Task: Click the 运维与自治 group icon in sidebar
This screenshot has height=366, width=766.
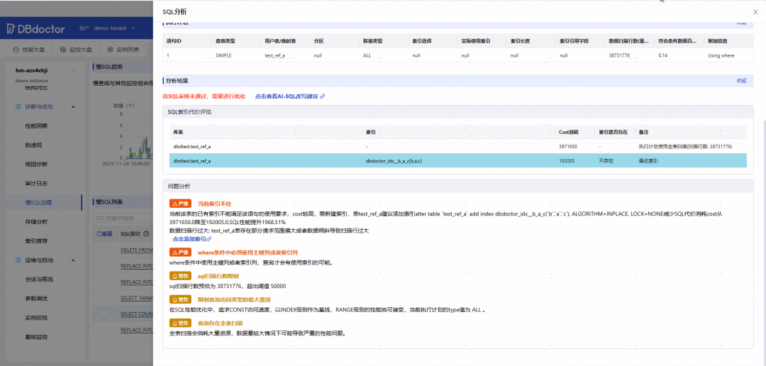Action: coord(18,260)
